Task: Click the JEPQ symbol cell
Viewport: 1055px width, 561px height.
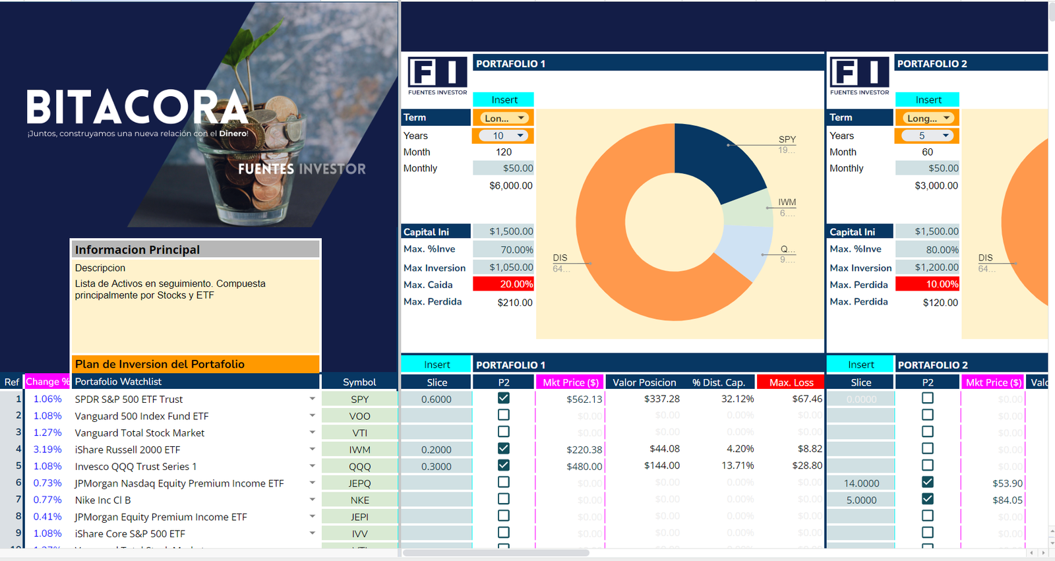Action: 359,483
